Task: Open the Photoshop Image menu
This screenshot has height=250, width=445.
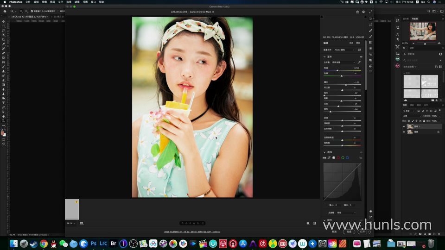Action: 44,2
